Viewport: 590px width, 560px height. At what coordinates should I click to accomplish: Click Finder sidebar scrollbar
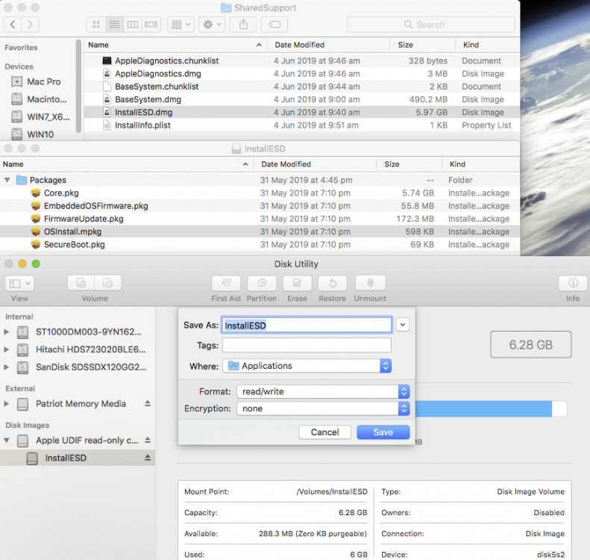coord(78,87)
